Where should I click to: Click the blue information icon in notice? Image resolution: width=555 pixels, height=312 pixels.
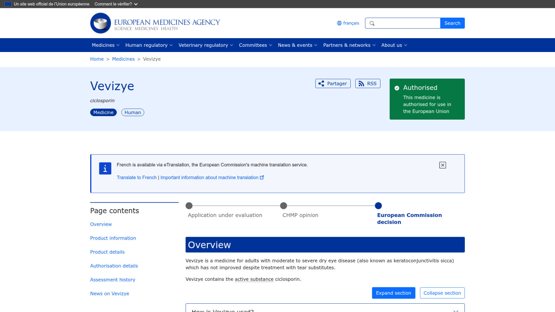point(105,168)
